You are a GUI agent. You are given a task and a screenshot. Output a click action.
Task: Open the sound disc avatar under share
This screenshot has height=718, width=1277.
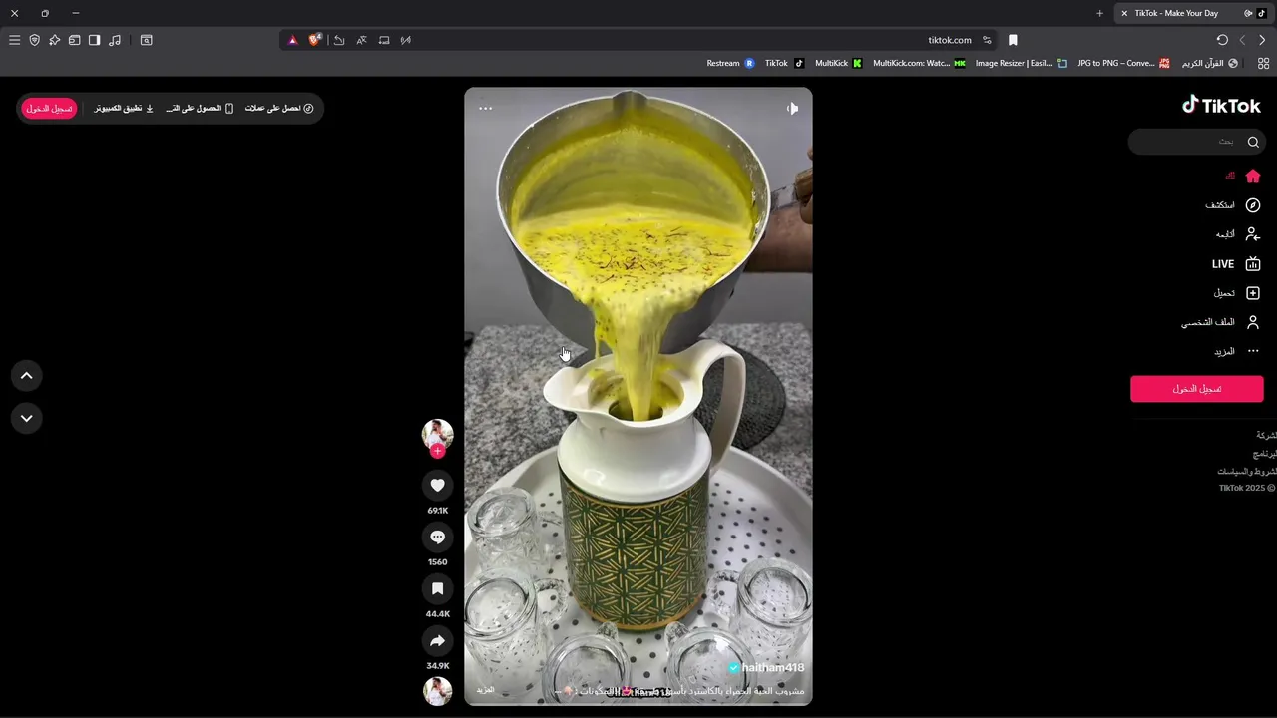(437, 691)
